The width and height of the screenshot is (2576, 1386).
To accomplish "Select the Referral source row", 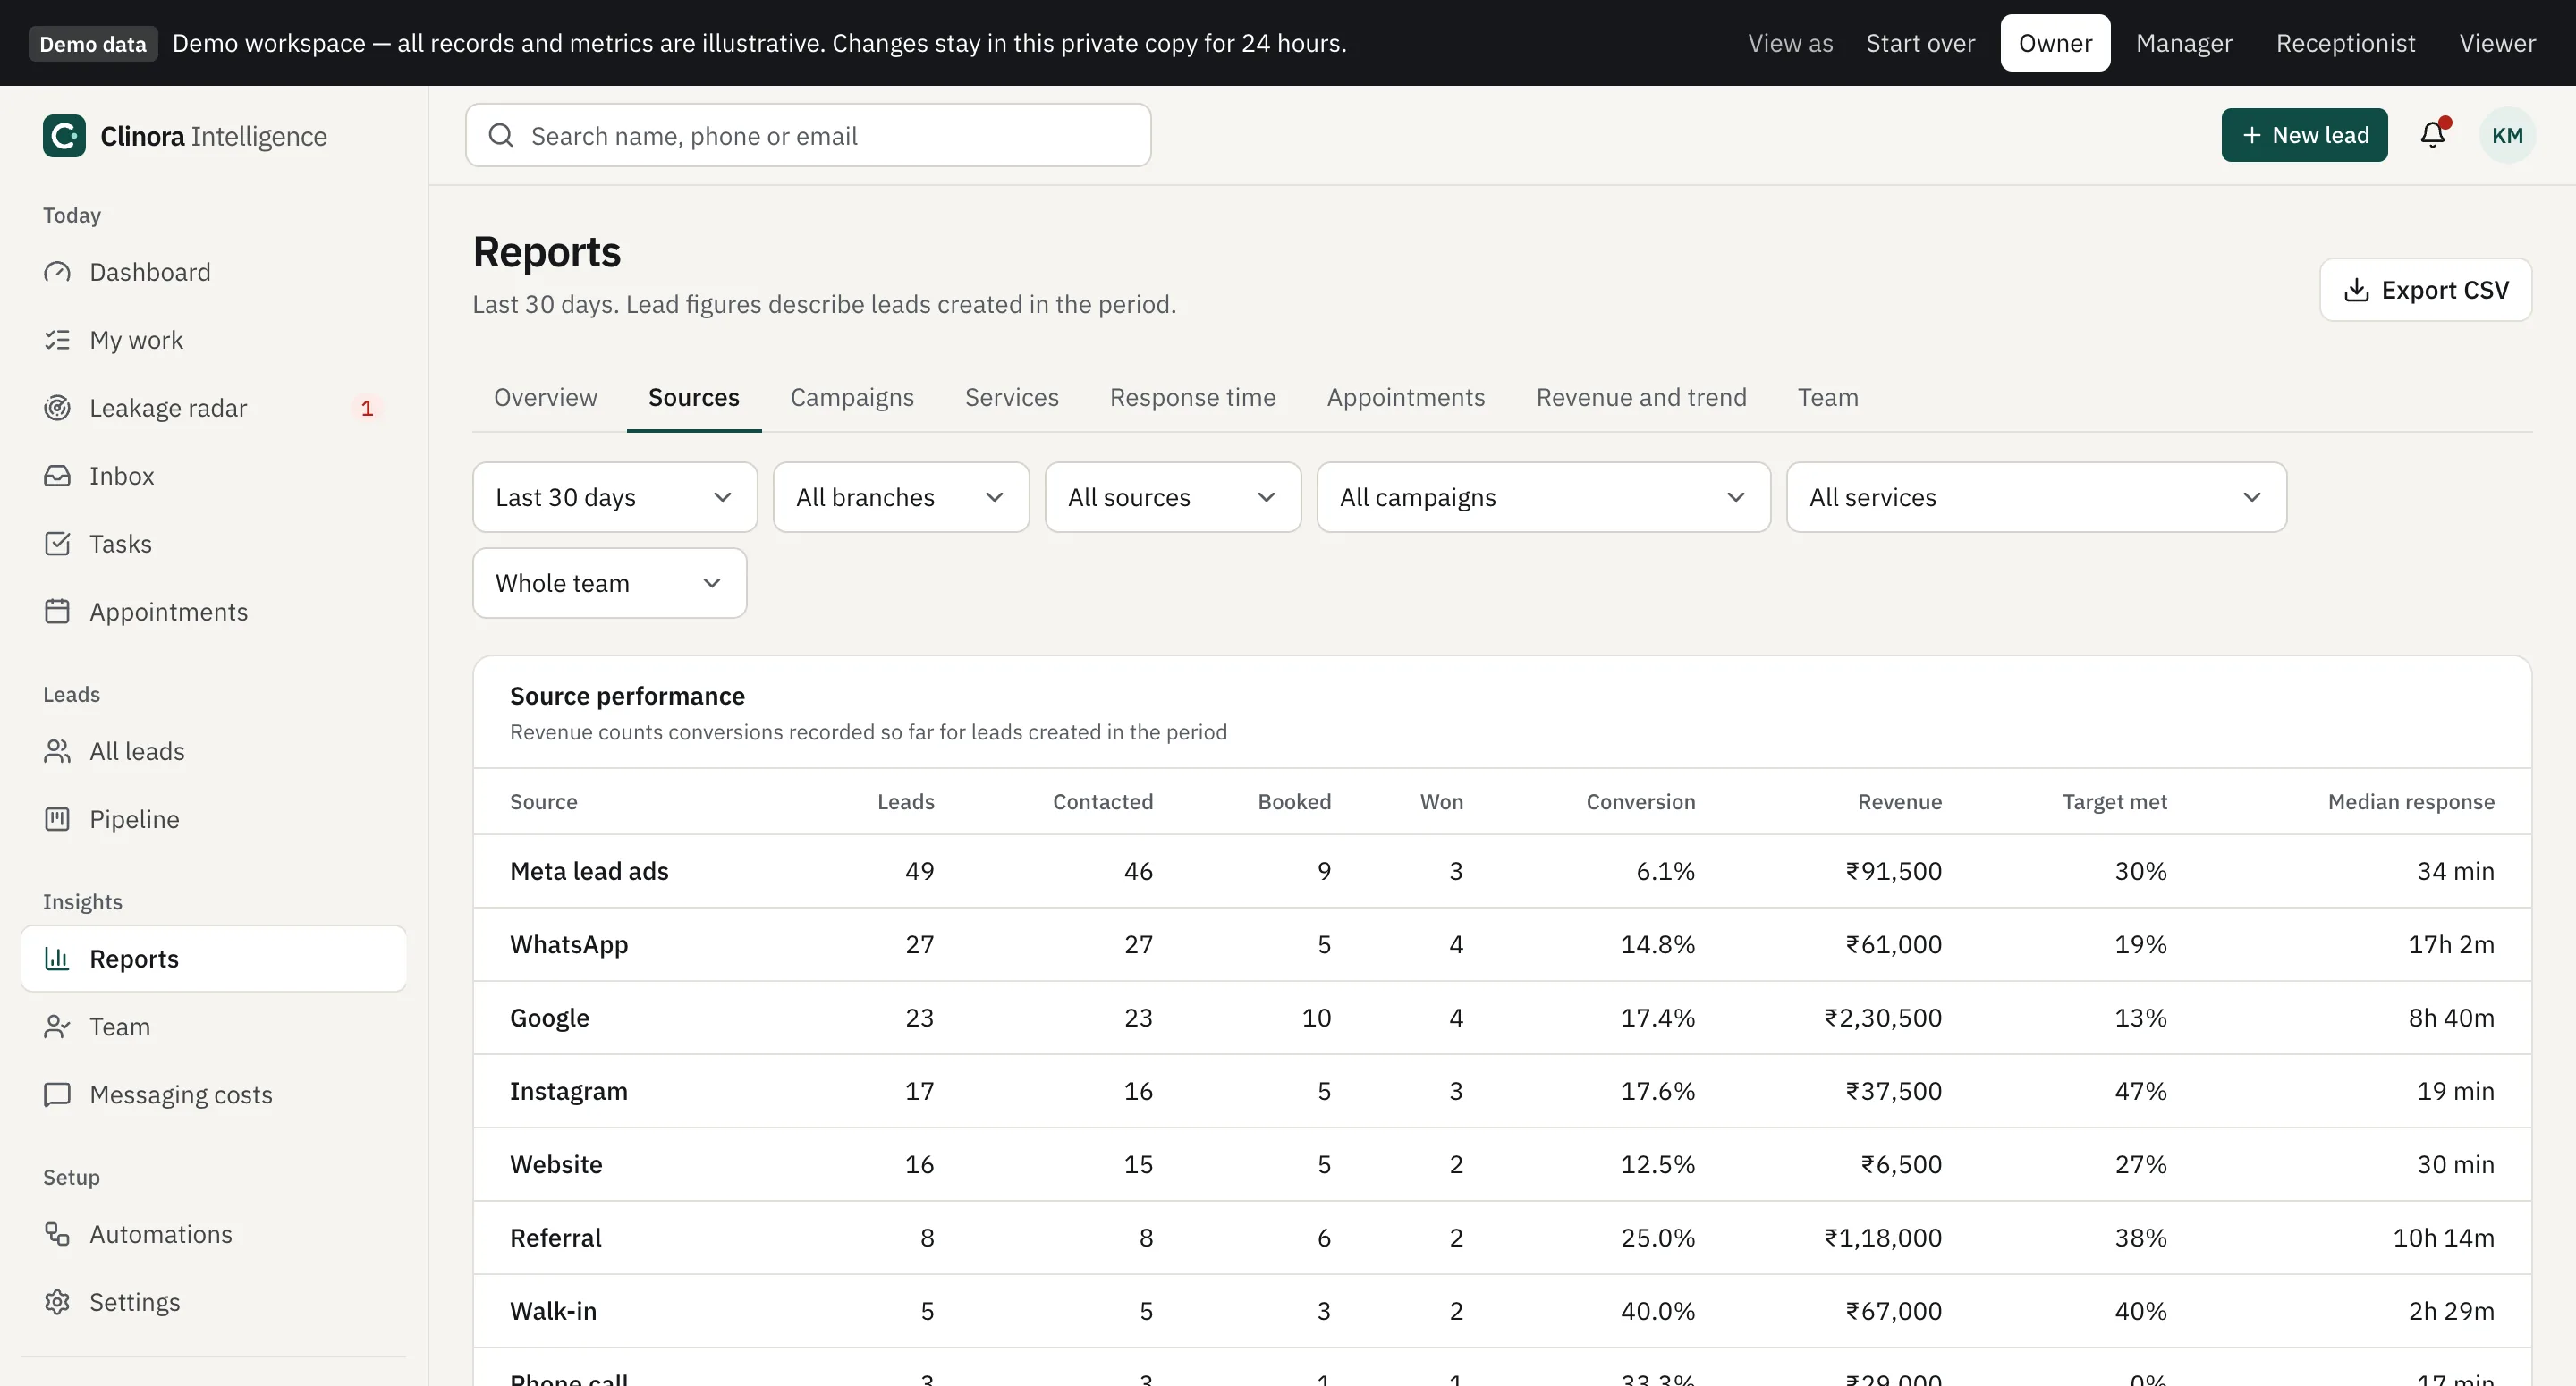I will (x=1502, y=1238).
